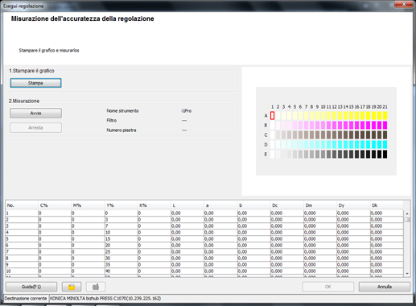416x306 pixels.
Task: Open help with Guida(F1) button
Action: 31,287
